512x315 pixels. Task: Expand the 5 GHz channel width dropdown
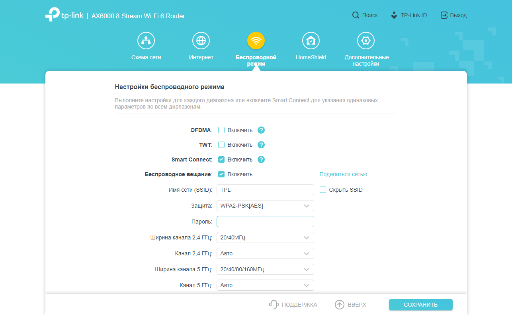(x=265, y=269)
